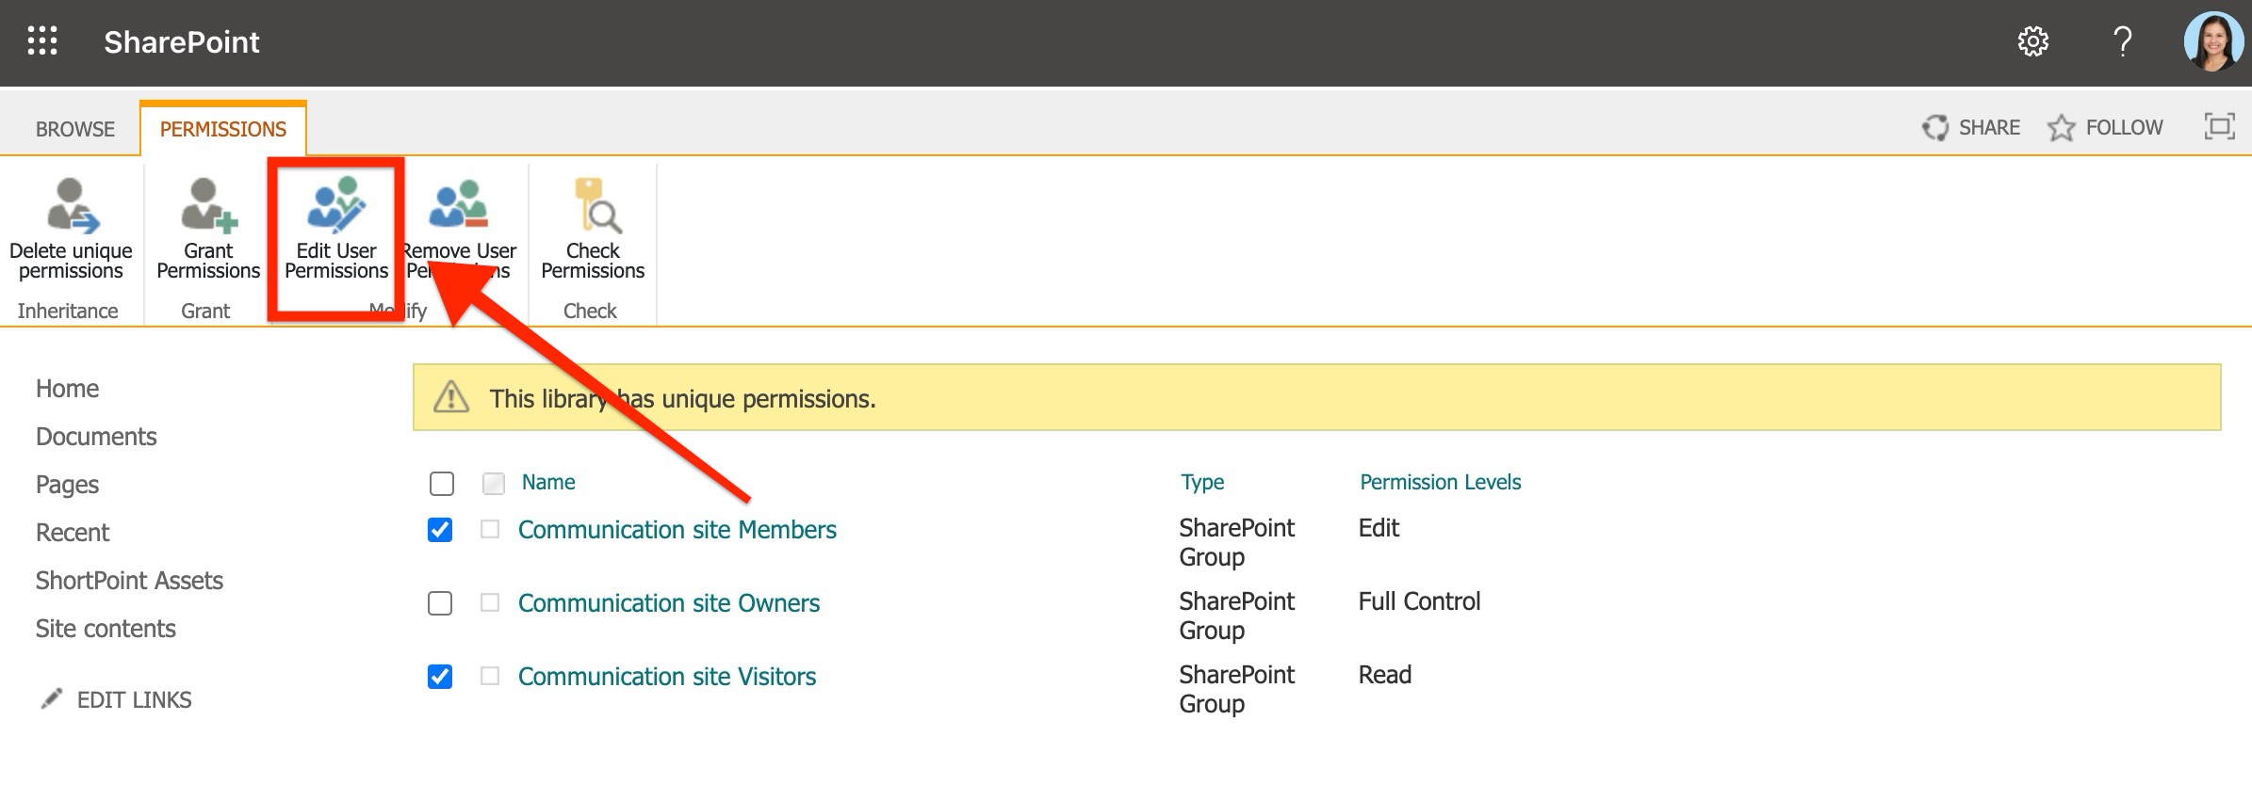
Task: Select the PERMISSIONS ribbon tab
Action: pos(223,129)
